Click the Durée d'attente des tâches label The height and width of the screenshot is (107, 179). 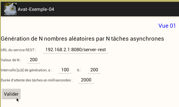click(x=37, y=80)
